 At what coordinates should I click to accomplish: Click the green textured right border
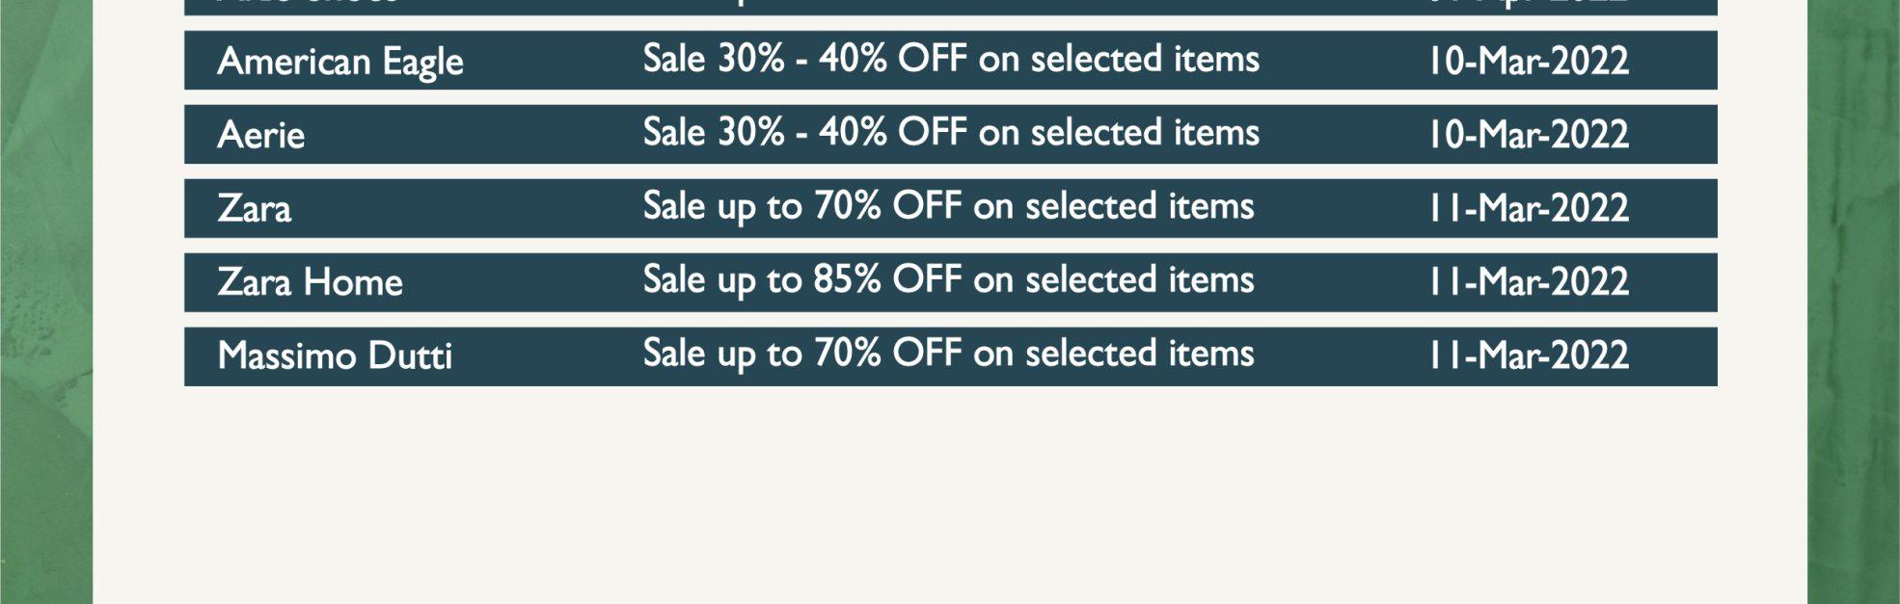pyautogui.click(x=1854, y=302)
